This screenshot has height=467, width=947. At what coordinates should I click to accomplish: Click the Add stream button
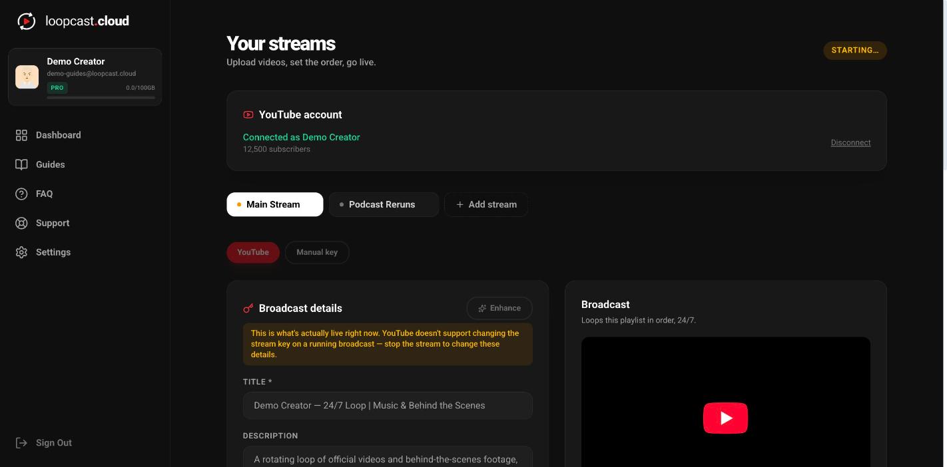(486, 204)
